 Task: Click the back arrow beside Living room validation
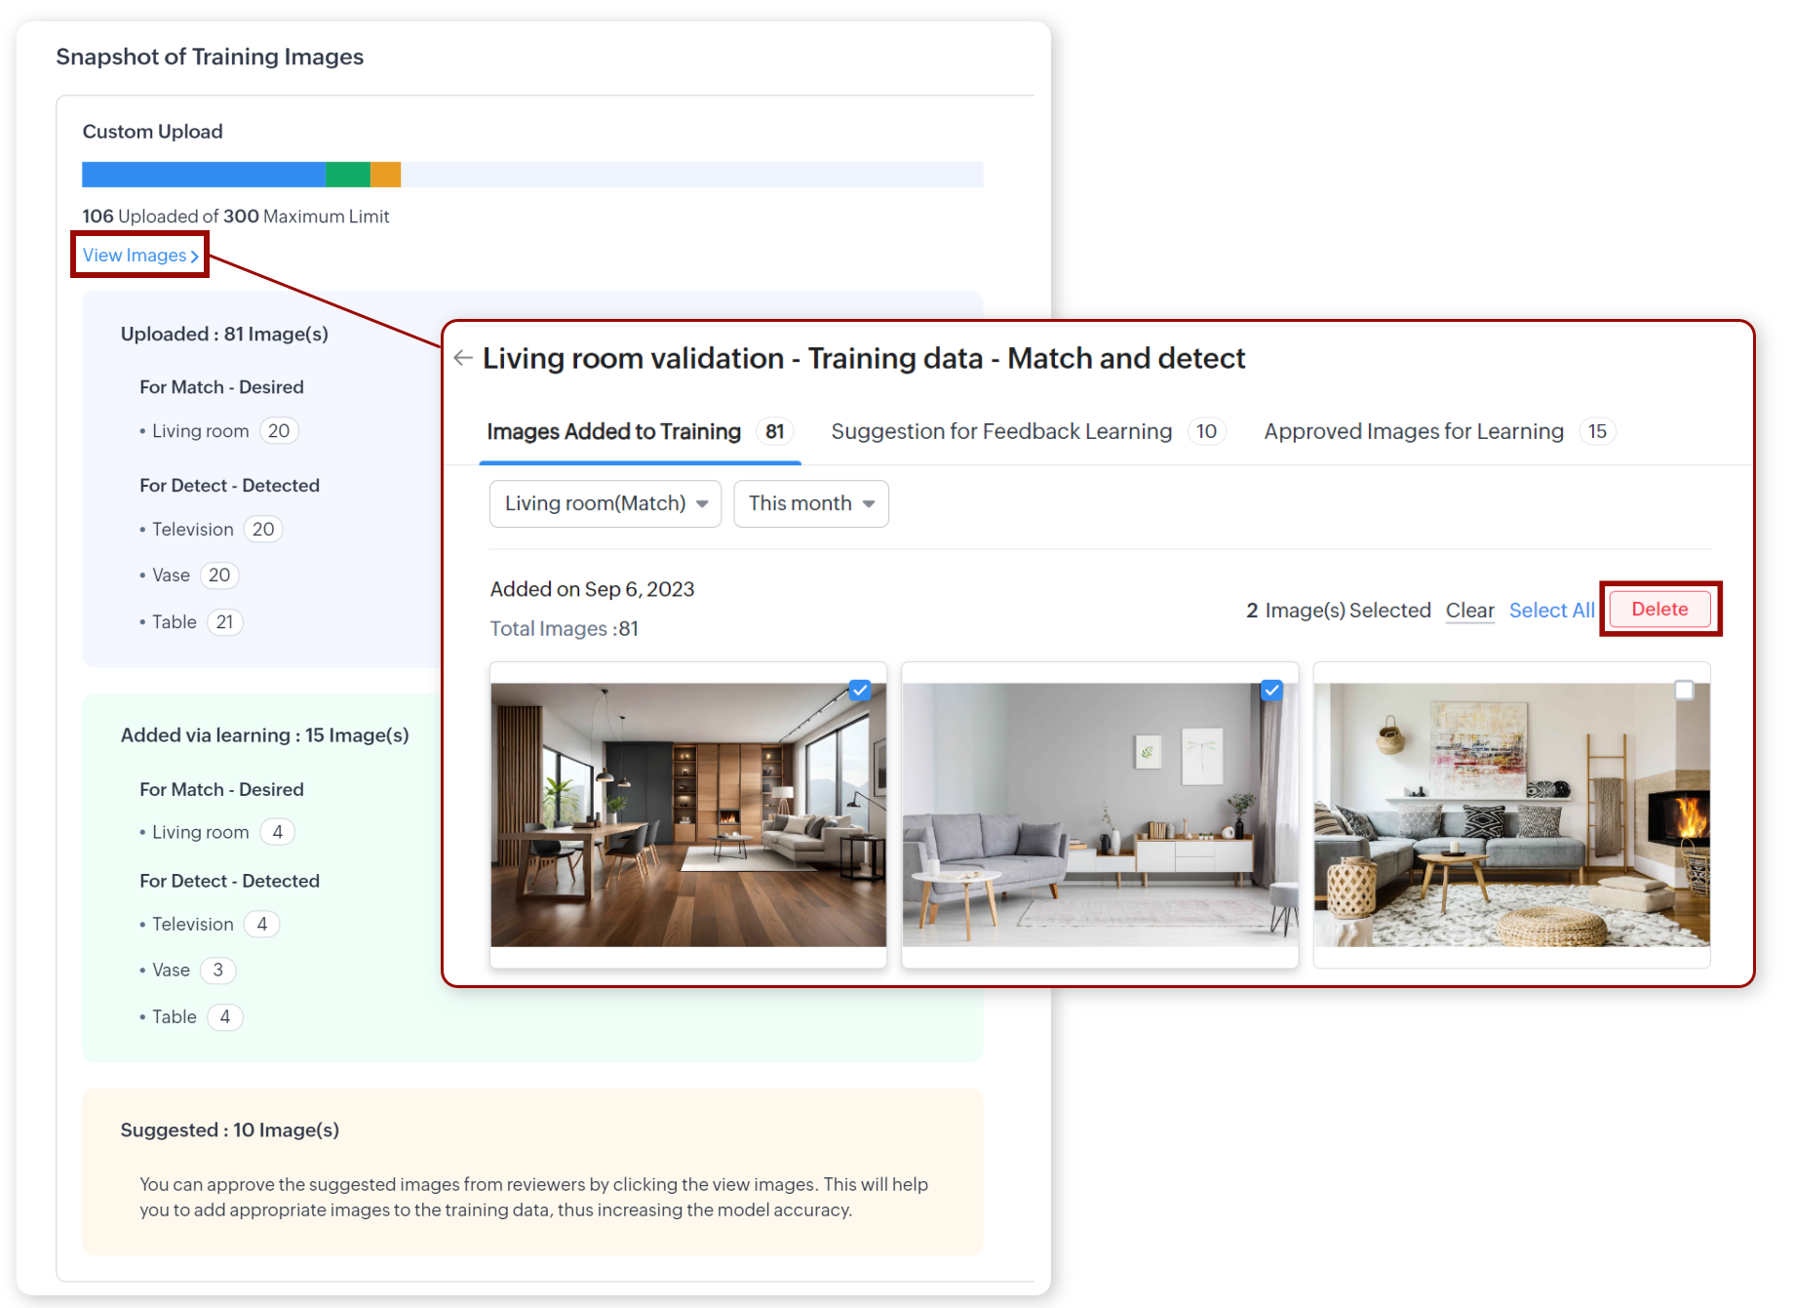click(x=463, y=359)
